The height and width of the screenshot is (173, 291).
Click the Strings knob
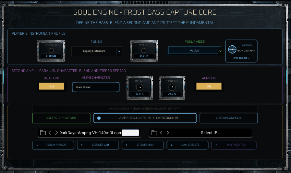[x=51, y=51]
